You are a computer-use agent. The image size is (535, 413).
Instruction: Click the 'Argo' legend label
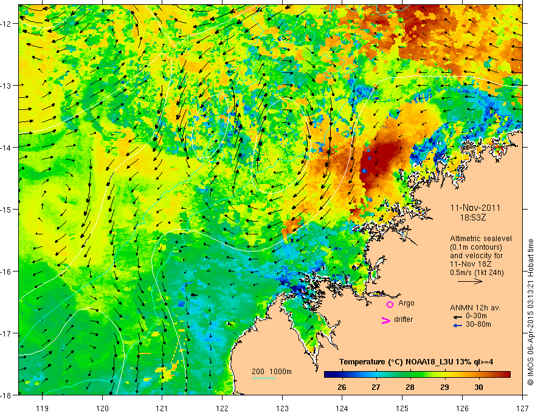pos(406,303)
